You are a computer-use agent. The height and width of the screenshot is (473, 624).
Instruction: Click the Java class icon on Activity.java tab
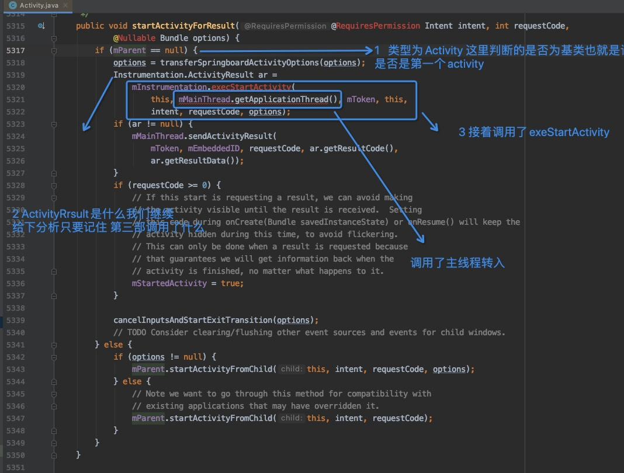pyautogui.click(x=13, y=6)
